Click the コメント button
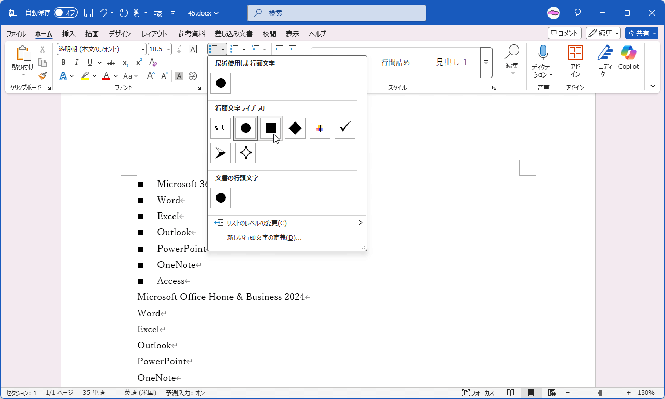The height and width of the screenshot is (399, 665). (x=565, y=33)
